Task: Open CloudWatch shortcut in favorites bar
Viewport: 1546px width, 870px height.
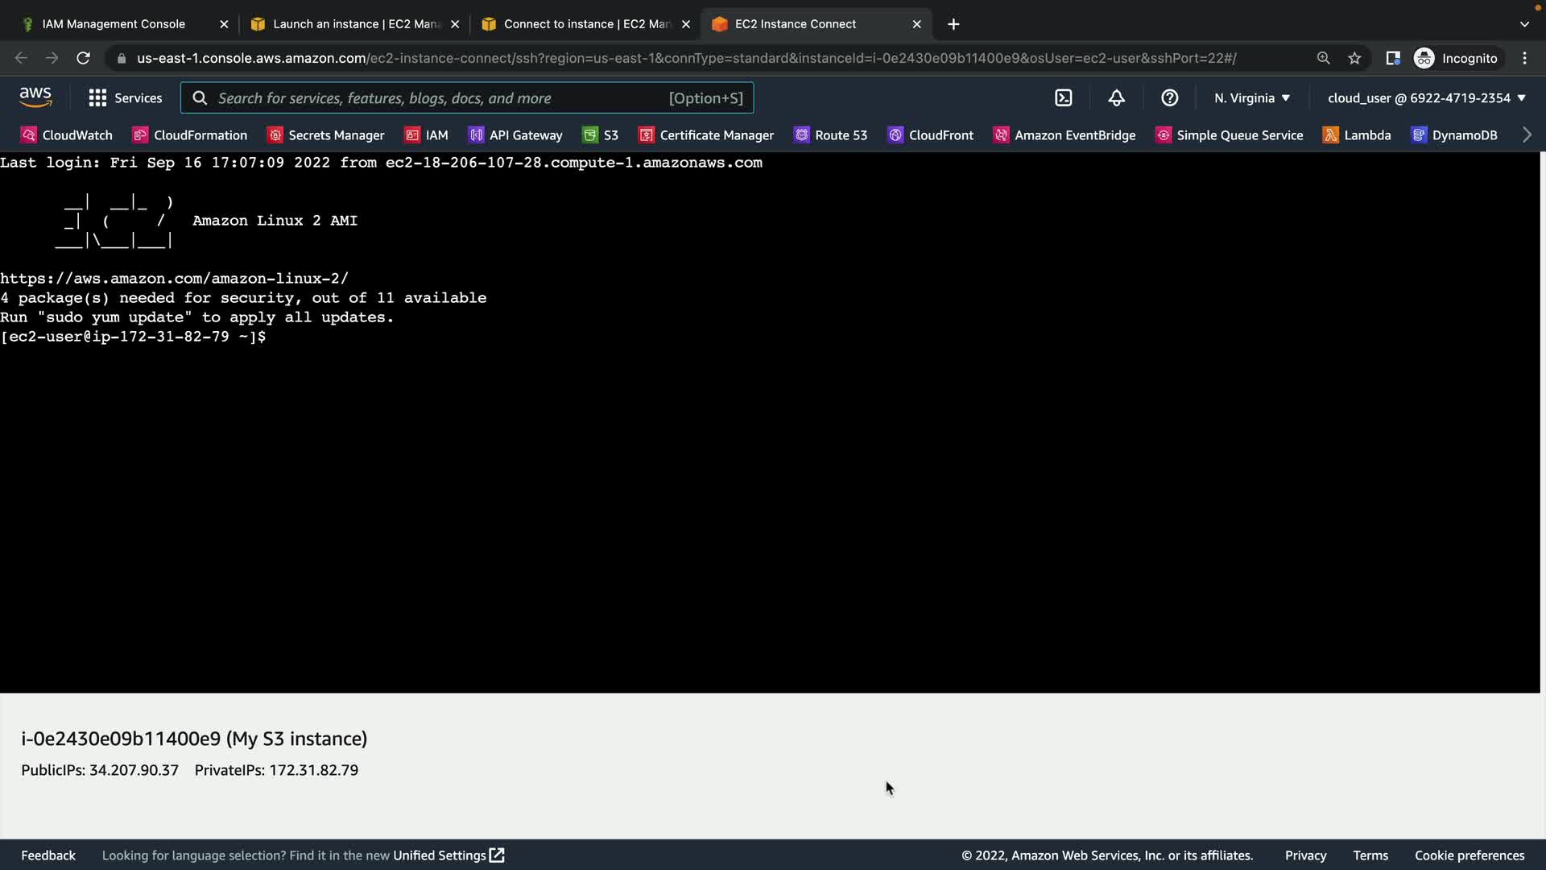Action: click(x=67, y=135)
